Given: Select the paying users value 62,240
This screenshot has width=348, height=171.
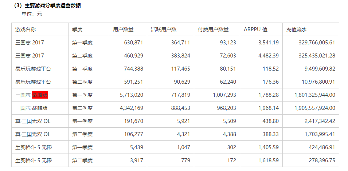Looking at the screenshot, I should [x=228, y=82].
